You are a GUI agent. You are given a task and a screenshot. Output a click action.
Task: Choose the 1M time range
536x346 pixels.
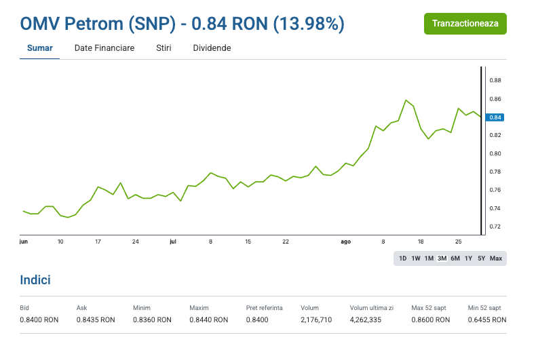[x=429, y=258]
